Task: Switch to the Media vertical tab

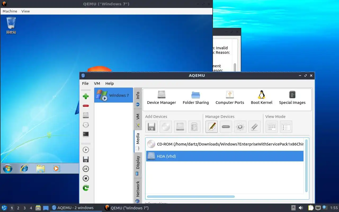Action: pos(138,141)
